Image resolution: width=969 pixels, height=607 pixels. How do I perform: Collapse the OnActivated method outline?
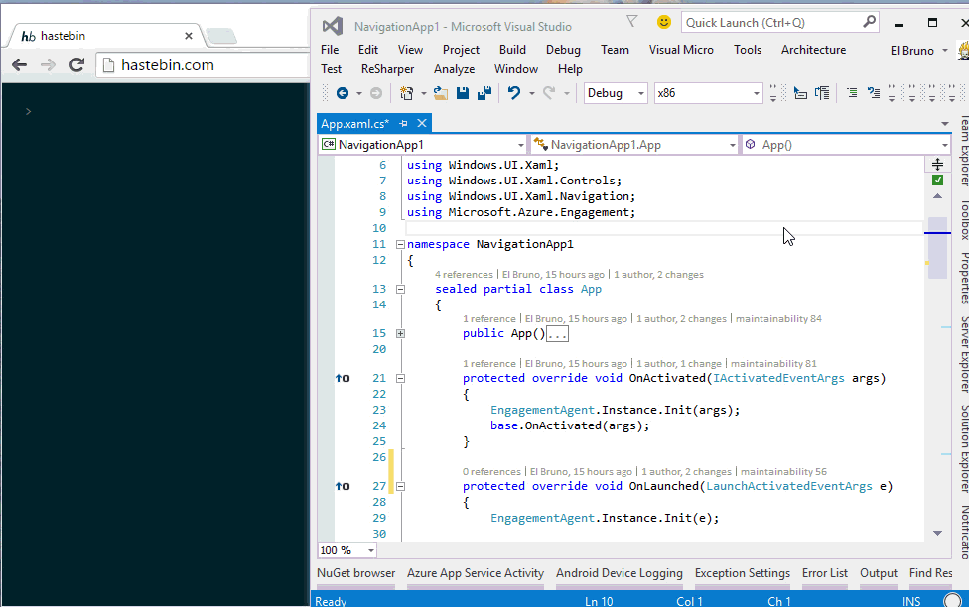pyautogui.click(x=400, y=379)
